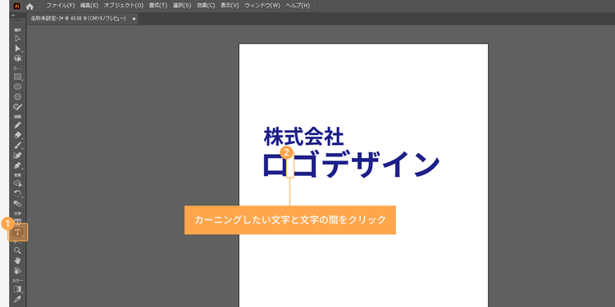Select the Eraser tool

point(17,135)
